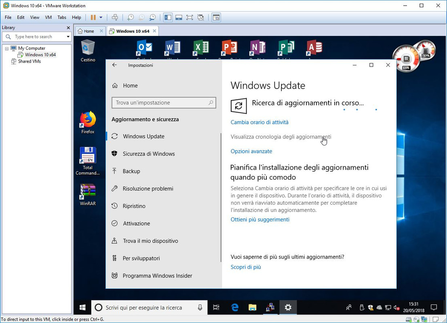447x323 pixels.
Task: Click the muted volume tray icon
Action: [x=396, y=307]
